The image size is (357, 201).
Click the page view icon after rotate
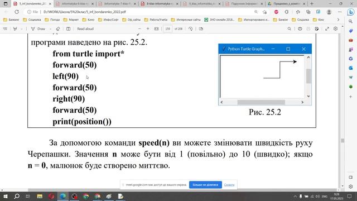coord(201,28)
